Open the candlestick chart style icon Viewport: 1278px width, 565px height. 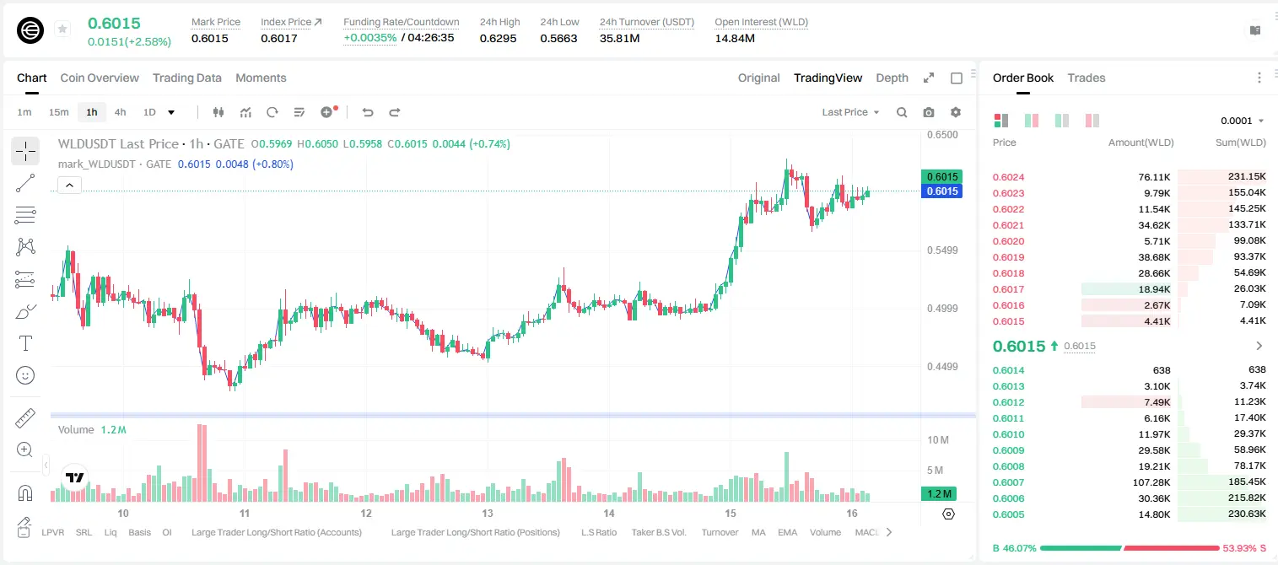(218, 112)
